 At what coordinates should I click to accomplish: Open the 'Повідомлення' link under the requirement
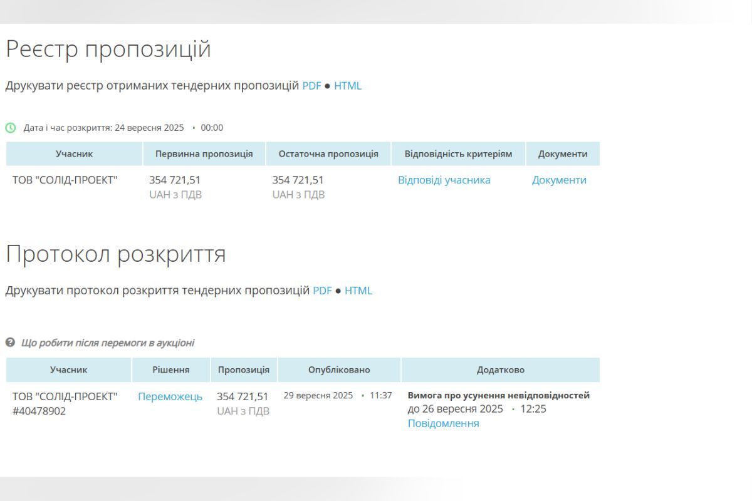coord(443,423)
